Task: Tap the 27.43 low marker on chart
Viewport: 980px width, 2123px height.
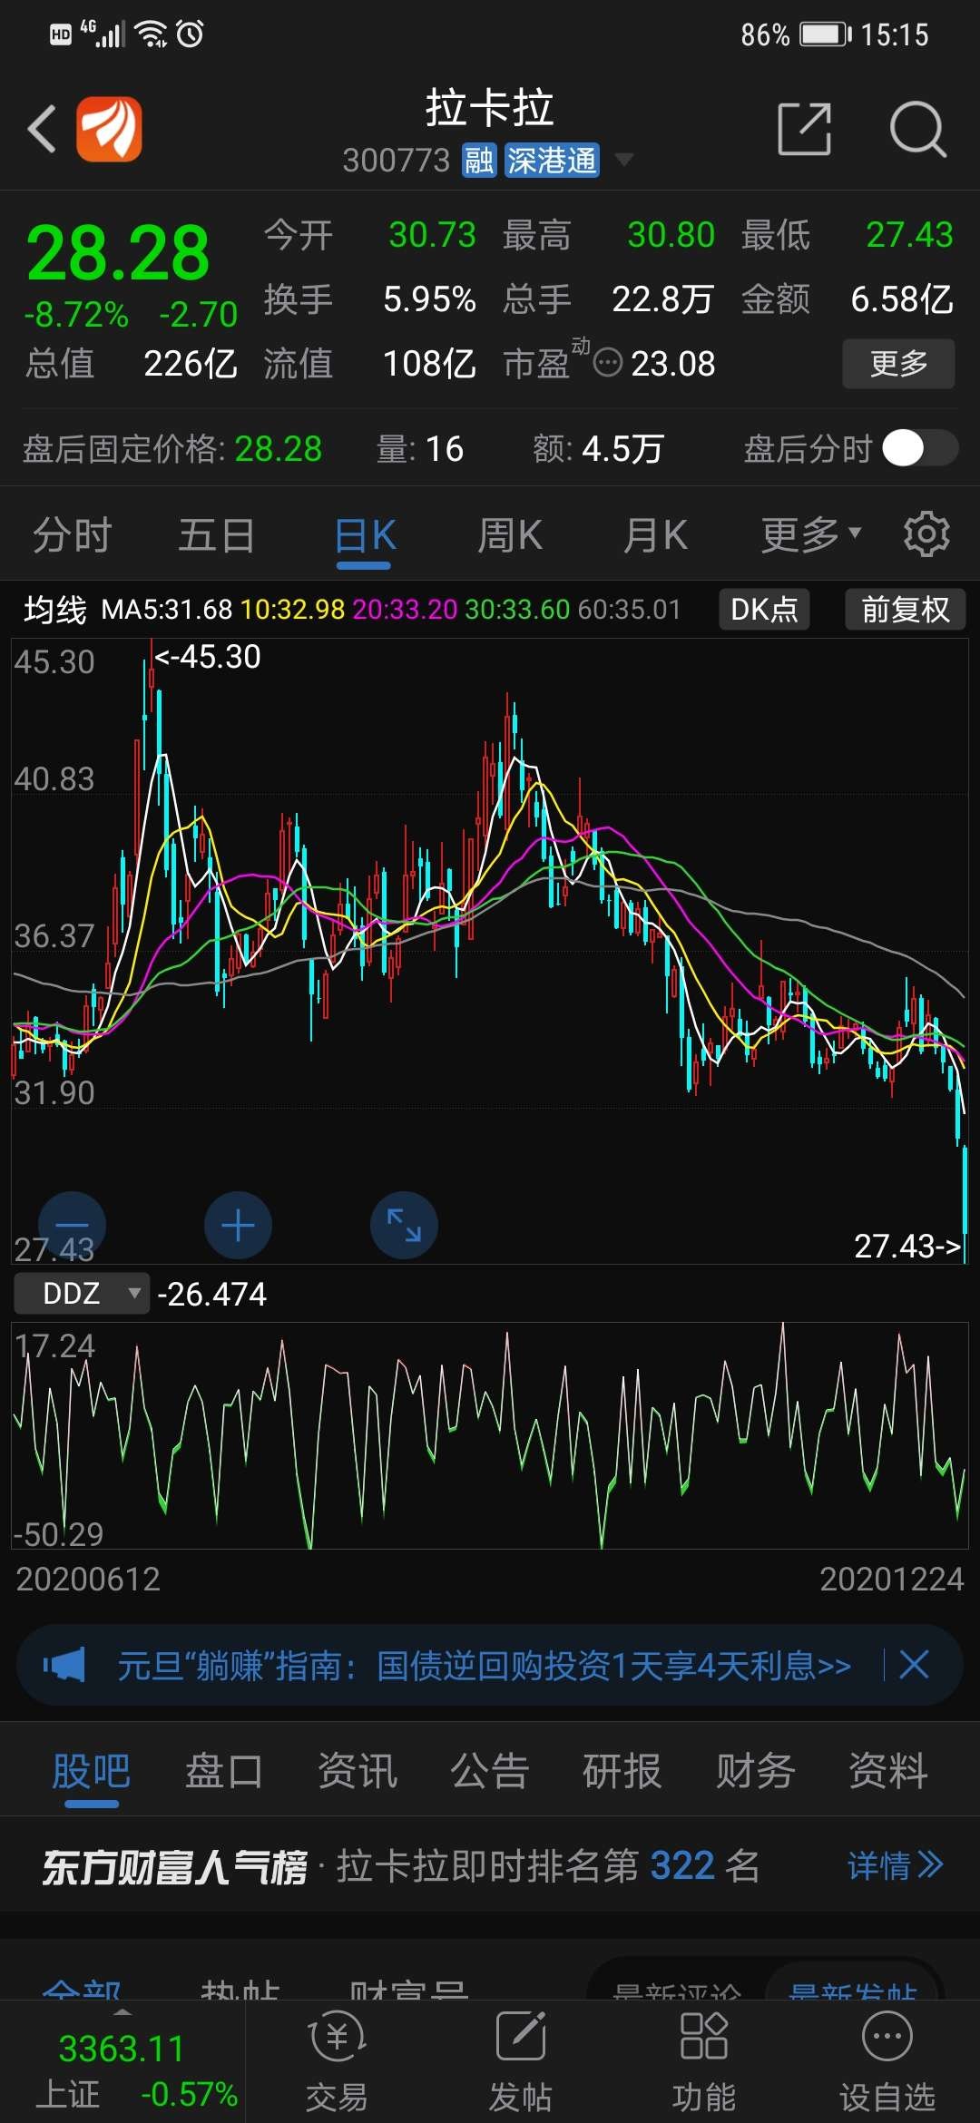Action: coord(907,1247)
